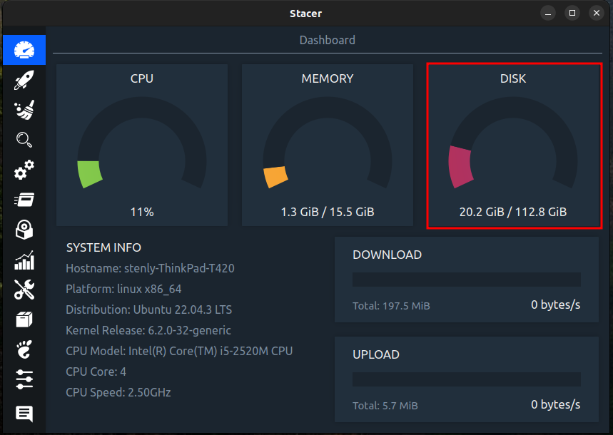Click the Hostname: stenly-ThinkPad-T420 line
Screen dimensions: 613x435
[150, 269]
